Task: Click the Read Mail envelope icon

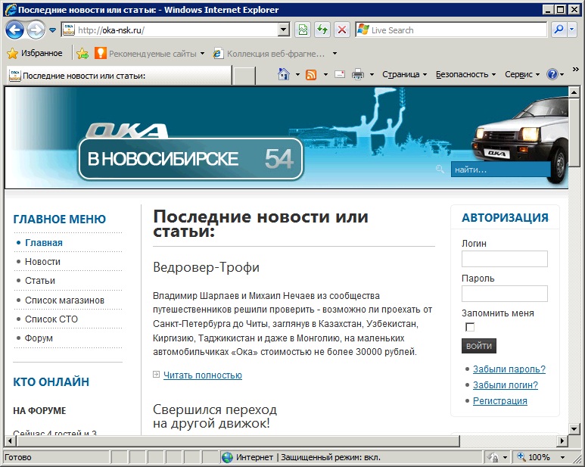Action: pyautogui.click(x=340, y=74)
